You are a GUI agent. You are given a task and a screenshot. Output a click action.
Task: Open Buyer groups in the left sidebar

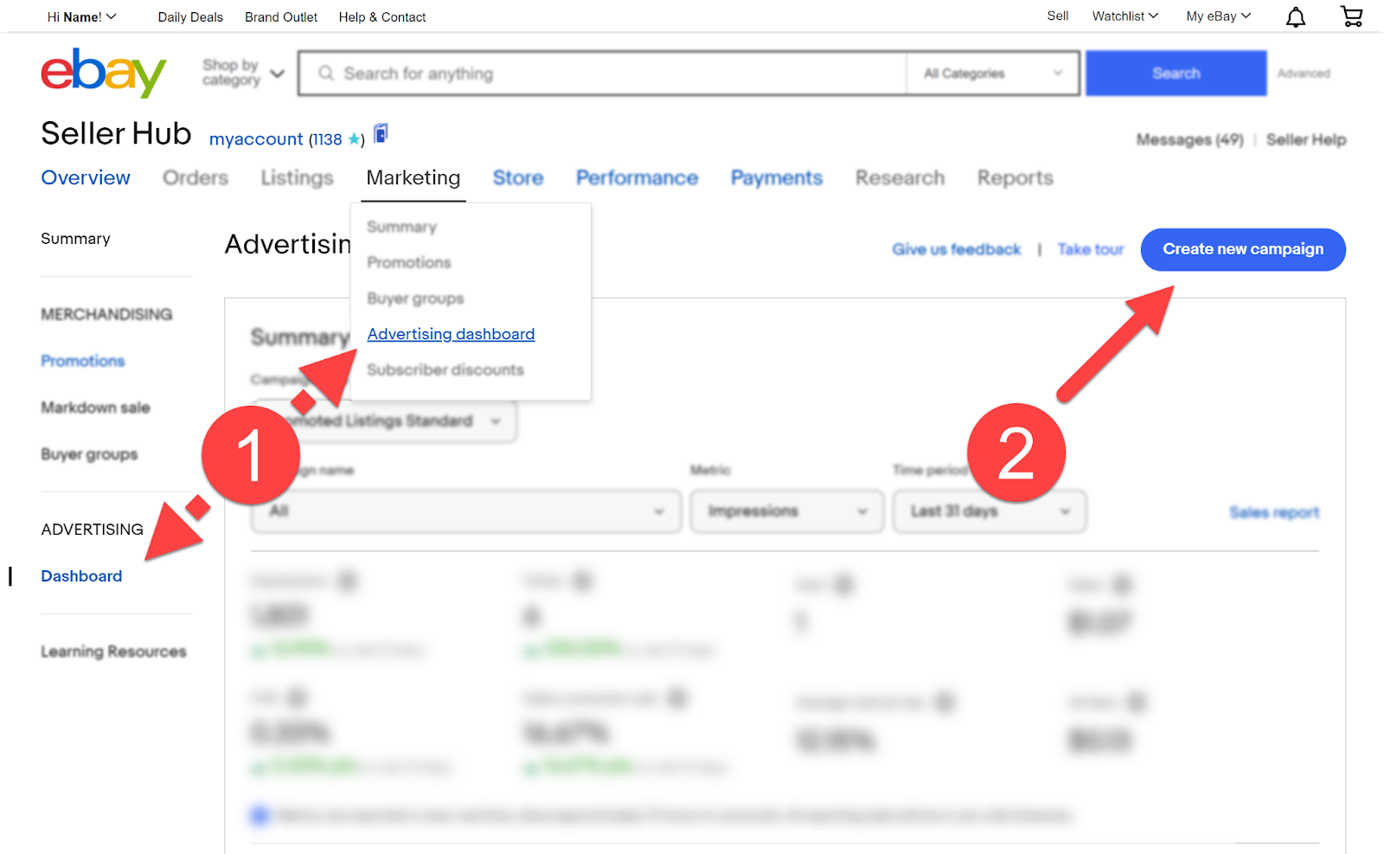[x=89, y=454]
